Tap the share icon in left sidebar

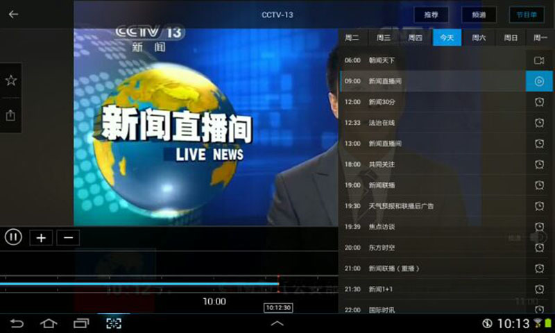click(x=10, y=116)
